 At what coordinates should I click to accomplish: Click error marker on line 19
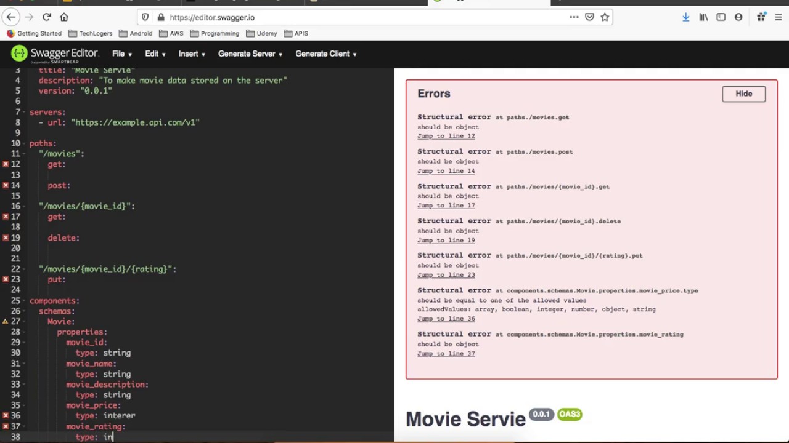click(x=6, y=237)
